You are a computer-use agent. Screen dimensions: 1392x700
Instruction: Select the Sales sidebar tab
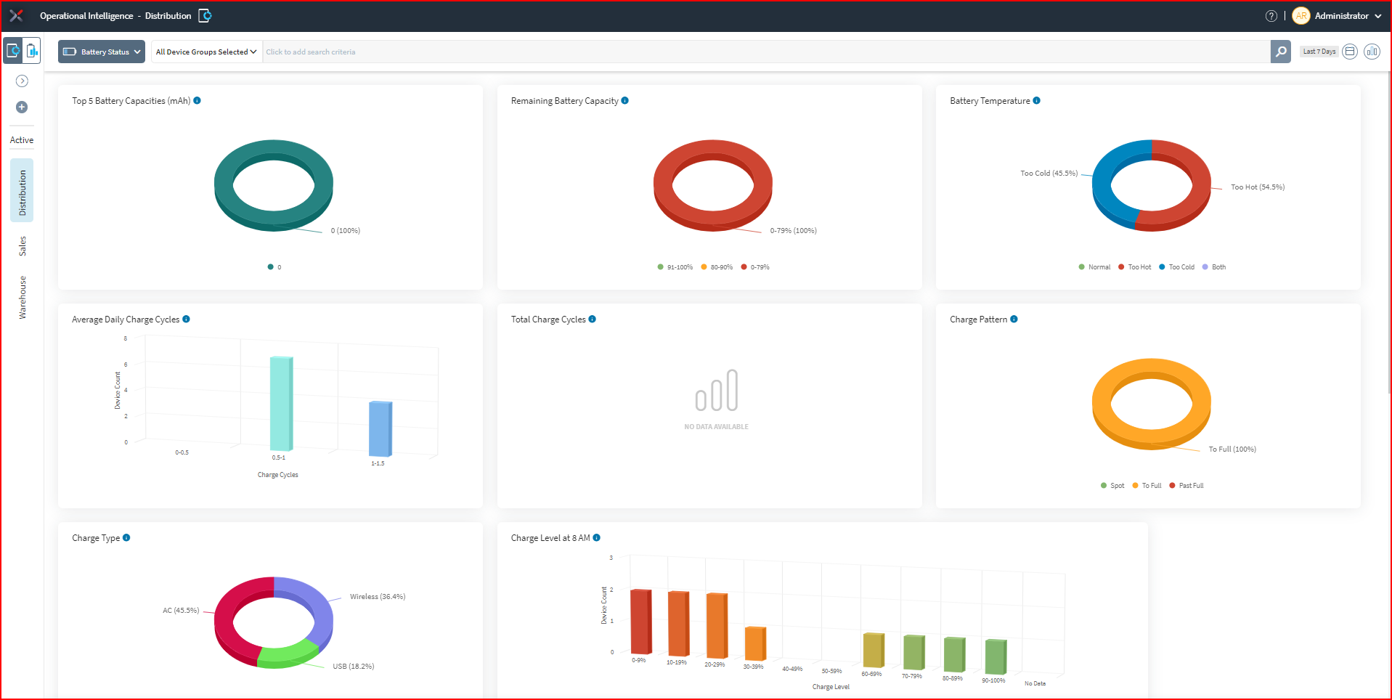[22, 246]
